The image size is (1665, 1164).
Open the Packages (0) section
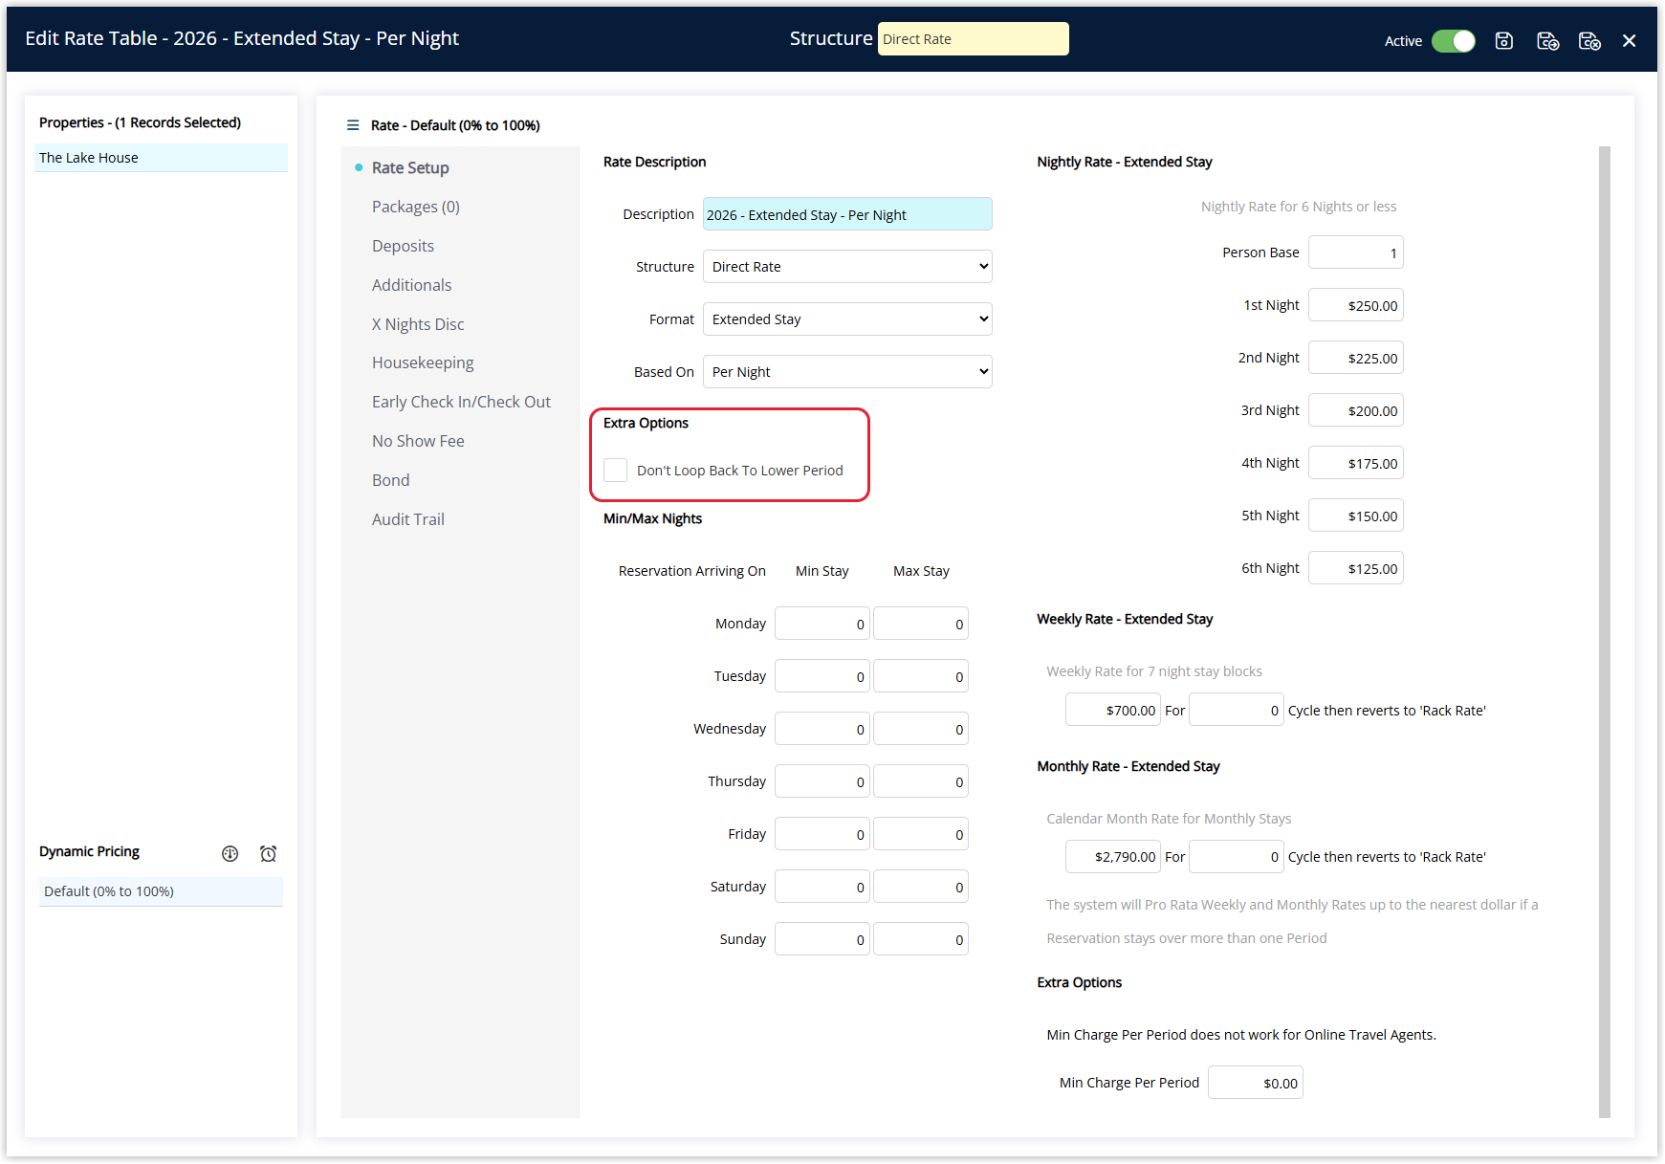[416, 207]
